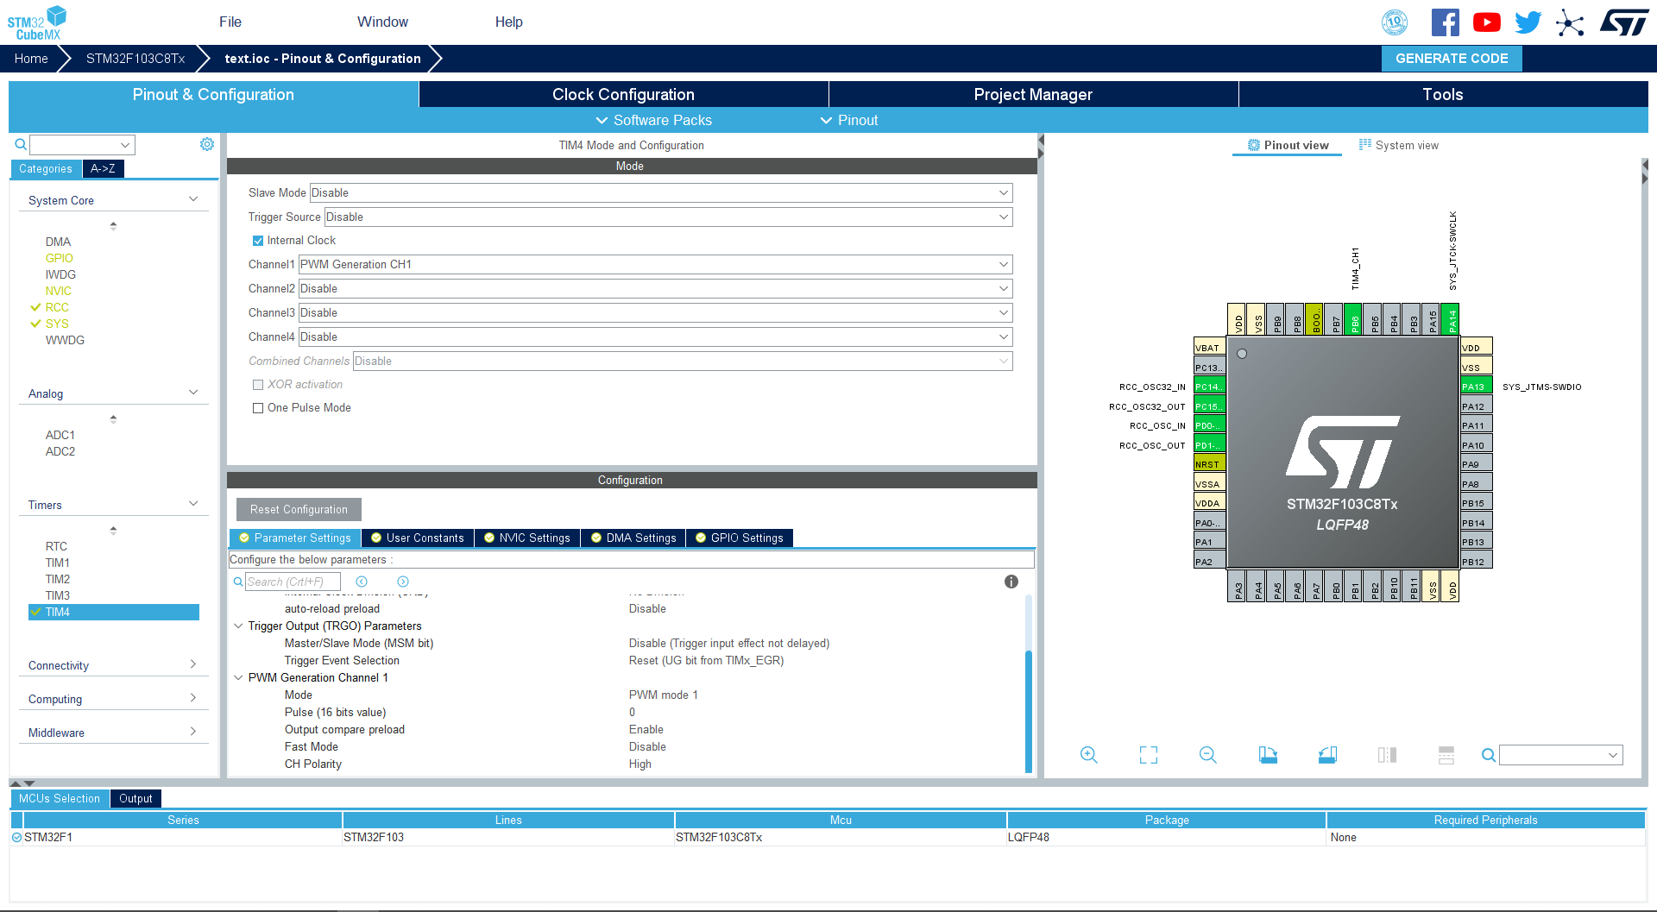Click the NRST pin on the chip

pos(1209,464)
